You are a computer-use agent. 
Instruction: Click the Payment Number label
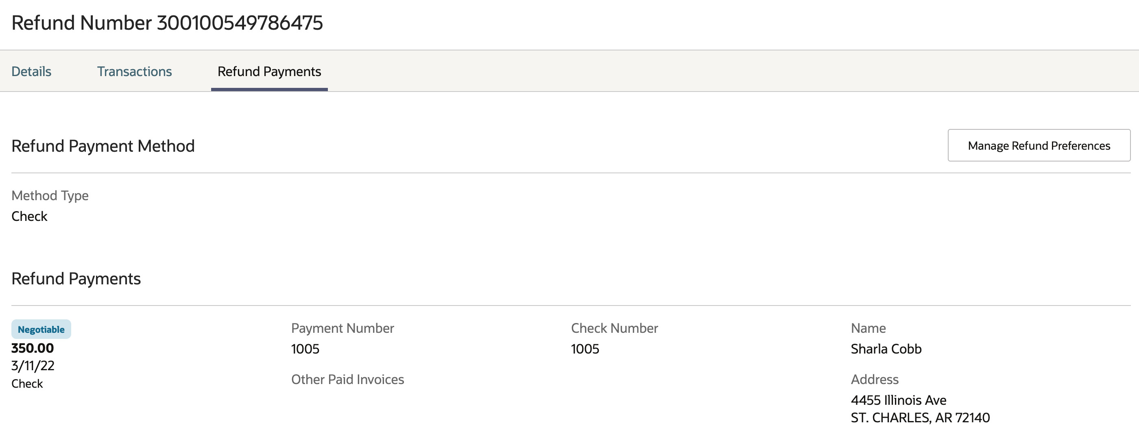(x=342, y=328)
